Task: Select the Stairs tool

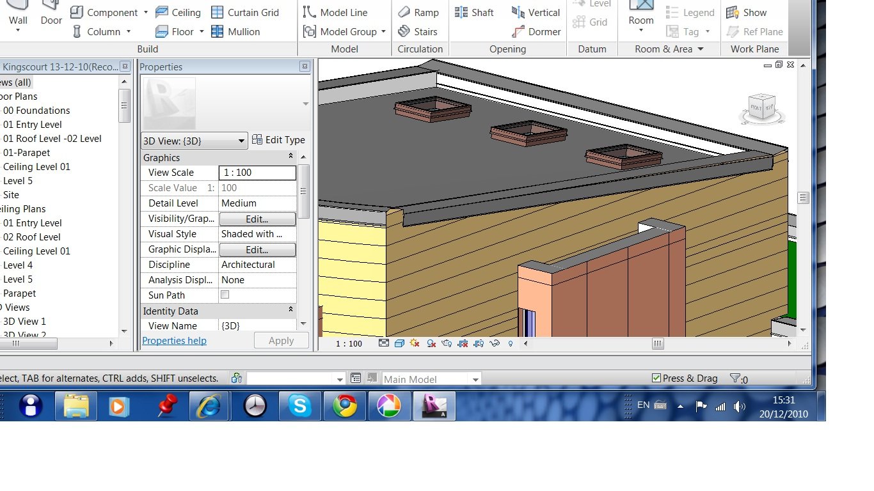Action: coord(418,31)
